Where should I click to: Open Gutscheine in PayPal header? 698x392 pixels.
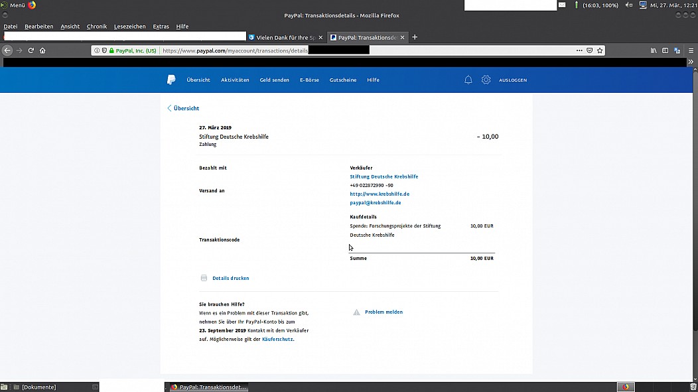[x=343, y=80]
